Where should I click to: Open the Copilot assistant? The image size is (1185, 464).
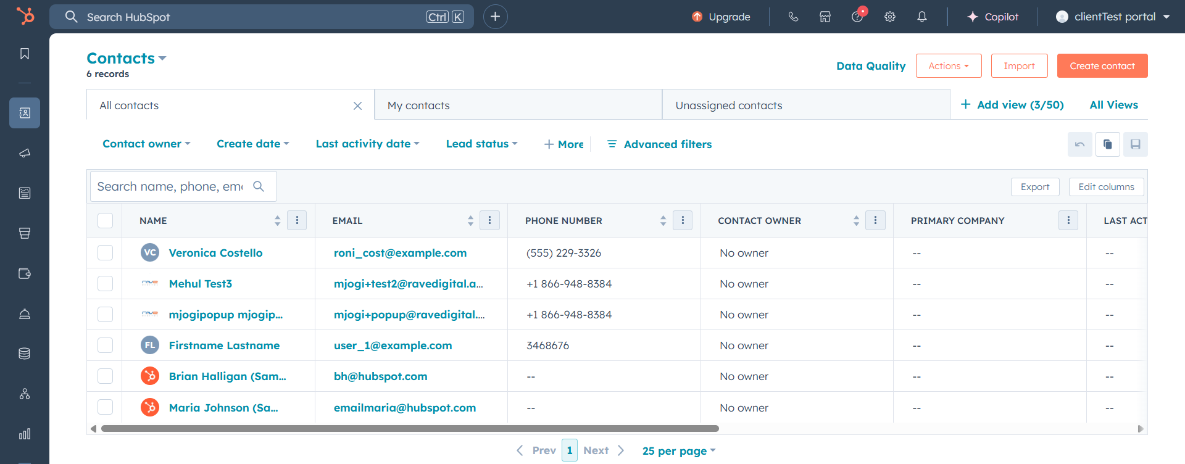pos(993,17)
